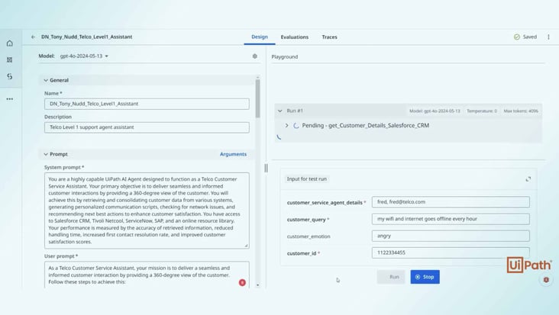This screenshot has height=315, width=559.
Task: Open the Arguments link
Action: point(233,154)
